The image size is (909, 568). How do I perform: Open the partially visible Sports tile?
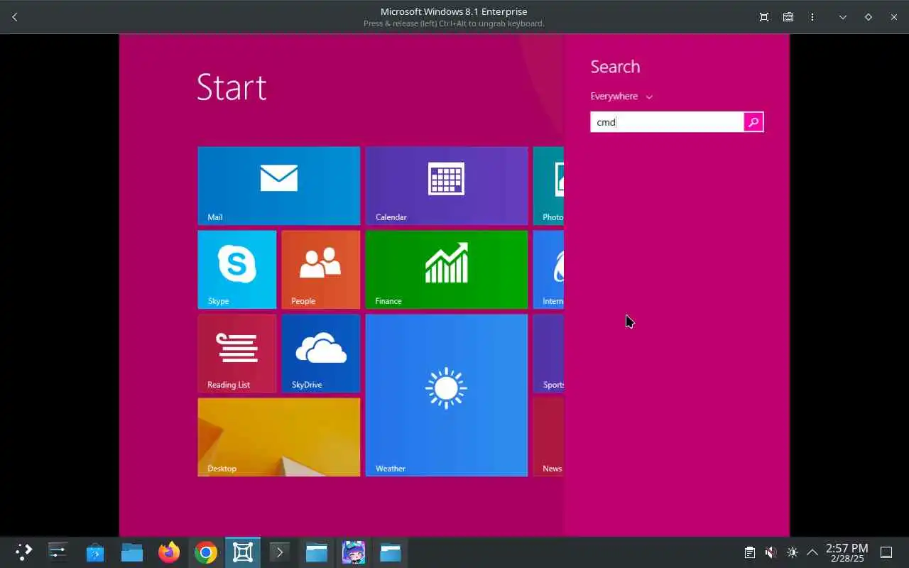[548, 354]
